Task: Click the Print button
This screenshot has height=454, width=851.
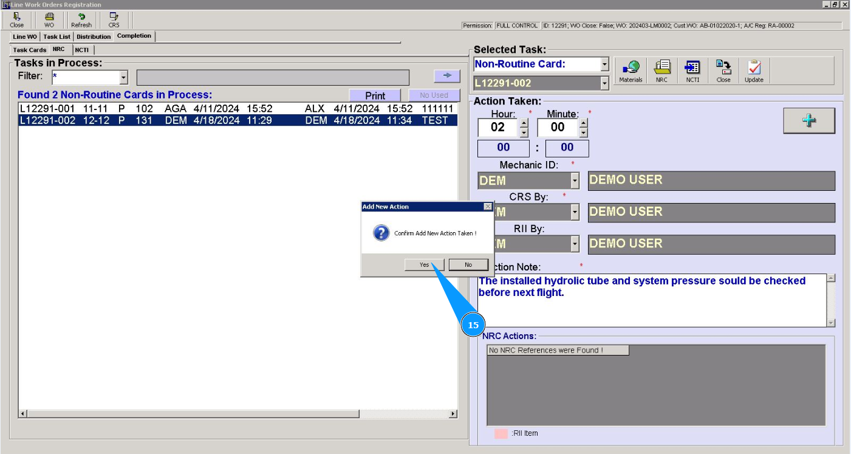Action: [x=375, y=95]
